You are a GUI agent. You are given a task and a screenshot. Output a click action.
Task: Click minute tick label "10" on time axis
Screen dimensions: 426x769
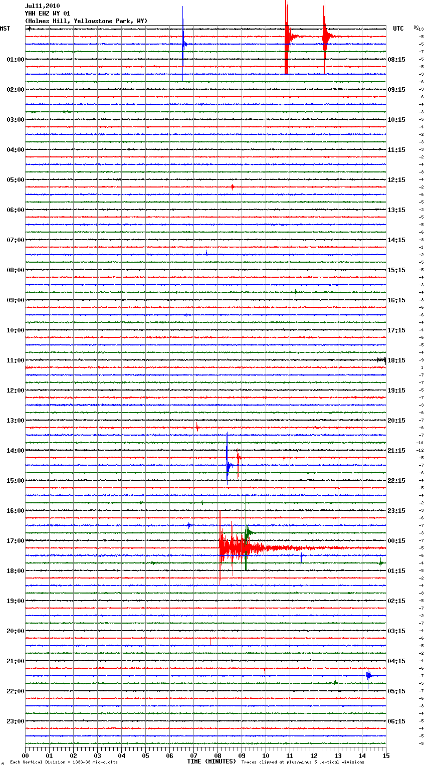(266, 755)
